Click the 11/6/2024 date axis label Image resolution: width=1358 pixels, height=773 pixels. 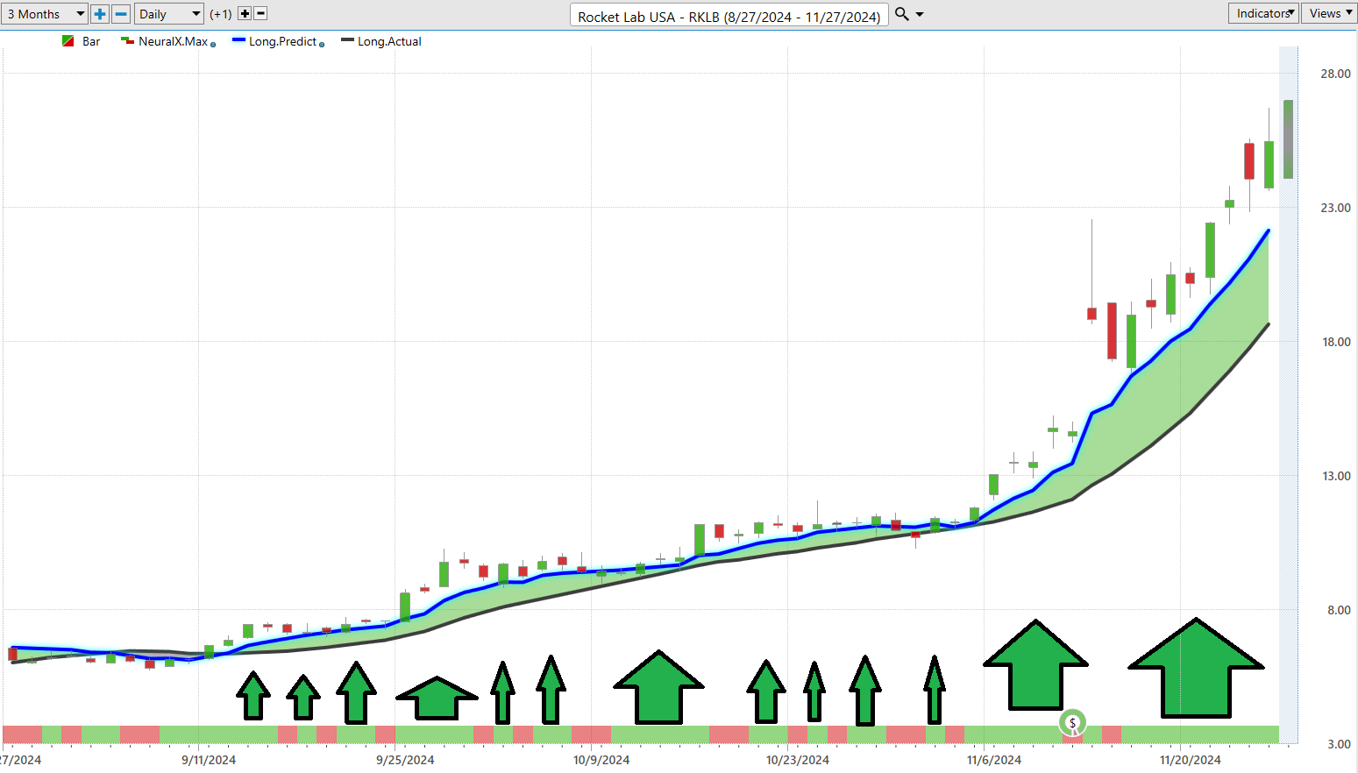(x=994, y=760)
